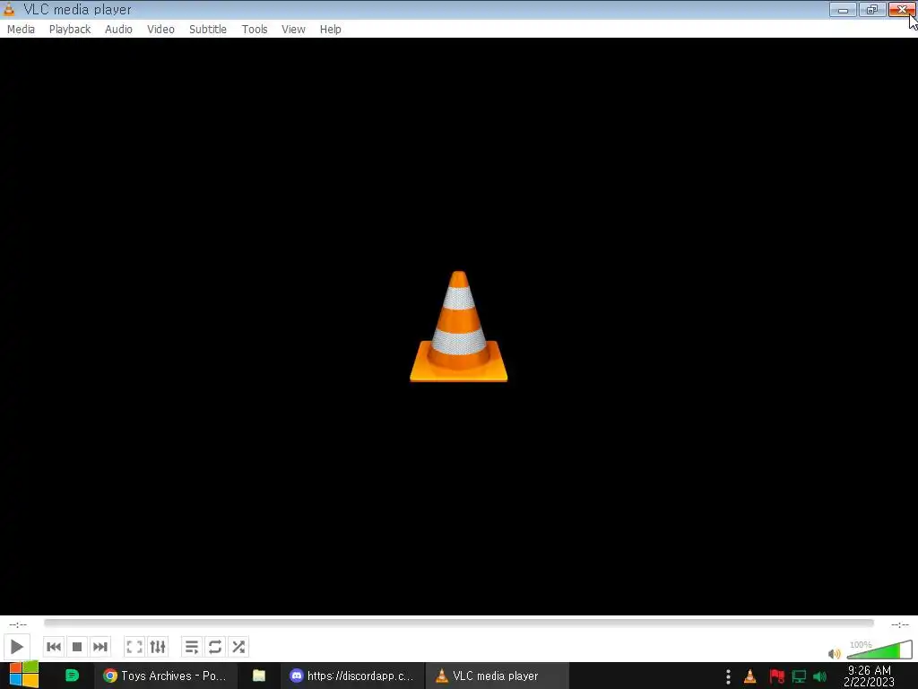The height and width of the screenshot is (689, 918).
Task: Open clock showing 9:26 AM
Action: coord(870,676)
